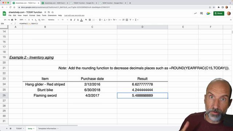Click the Insert chart icon
Viewport: 233px width, 131px height.
click(127, 20)
